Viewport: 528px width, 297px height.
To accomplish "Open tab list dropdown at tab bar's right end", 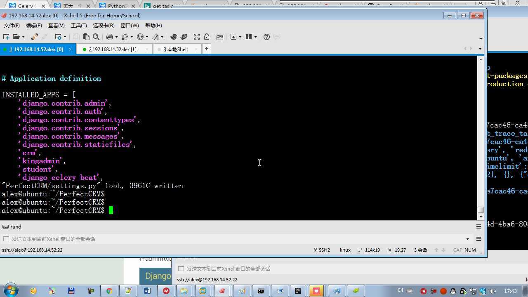I will pyautogui.click(x=480, y=49).
